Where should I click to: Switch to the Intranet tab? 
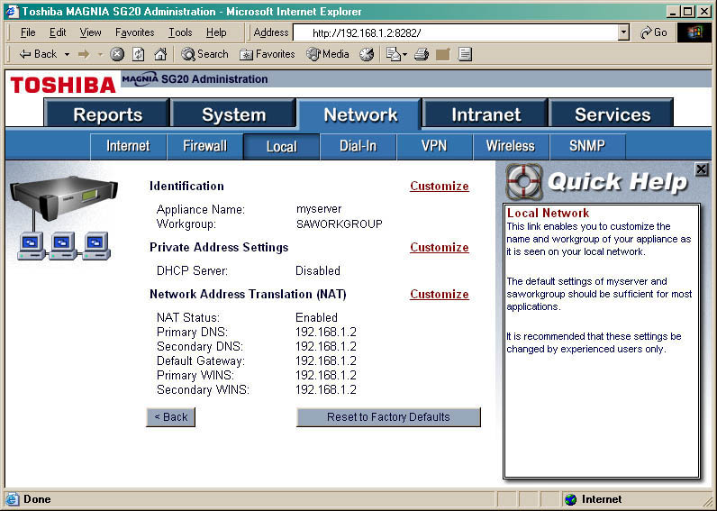coord(486,114)
